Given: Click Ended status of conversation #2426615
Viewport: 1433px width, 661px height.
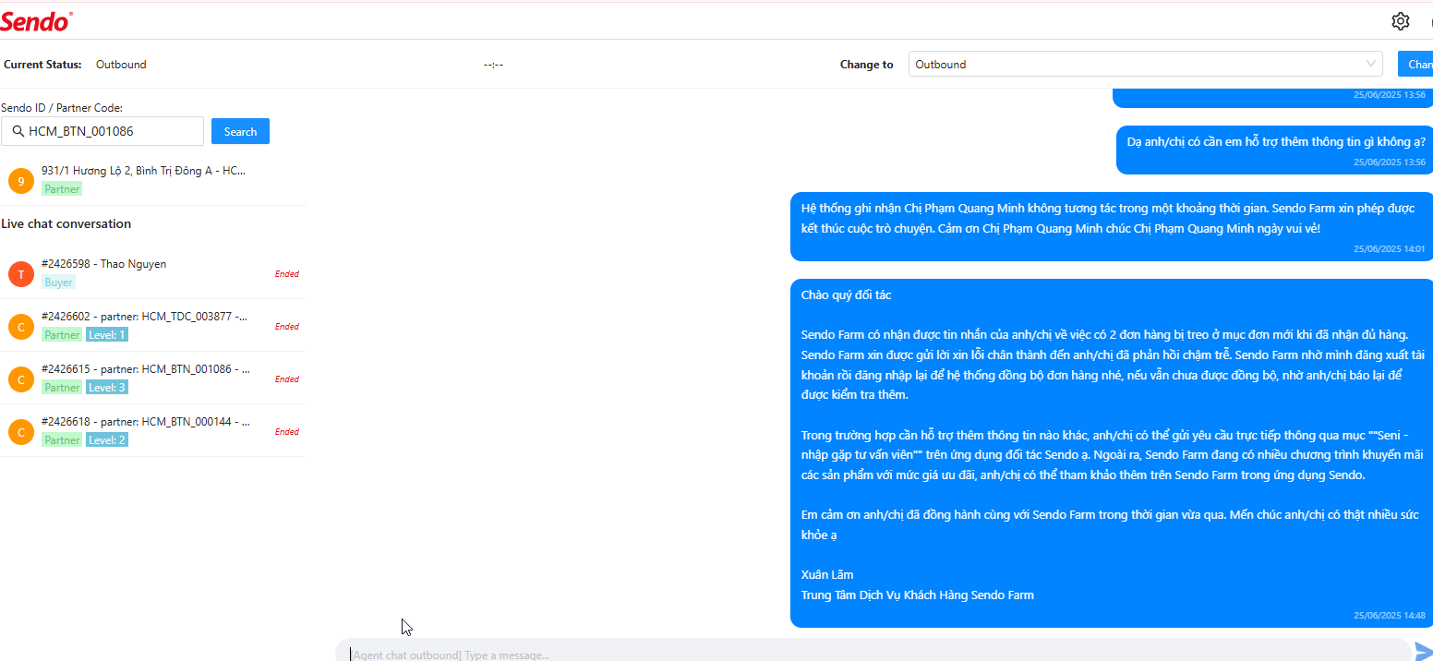Looking at the screenshot, I should 287,379.
